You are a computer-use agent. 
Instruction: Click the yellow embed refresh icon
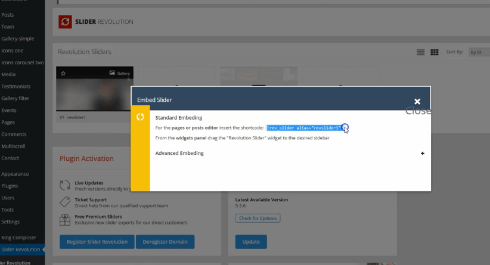click(141, 117)
